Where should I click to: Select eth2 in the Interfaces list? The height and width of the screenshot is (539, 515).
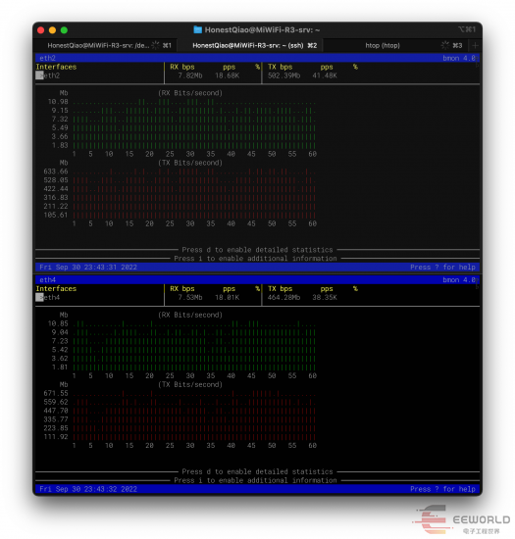click(48, 75)
